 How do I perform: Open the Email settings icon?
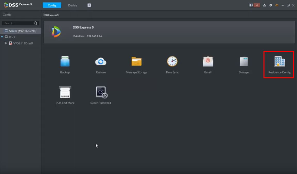point(208,61)
